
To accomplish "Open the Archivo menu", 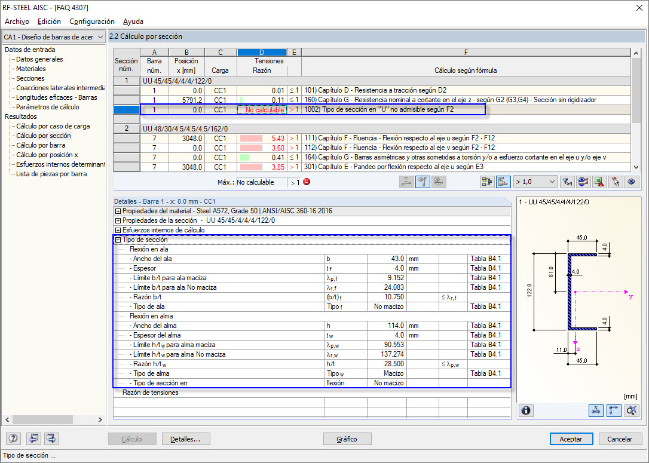I will click(x=17, y=22).
